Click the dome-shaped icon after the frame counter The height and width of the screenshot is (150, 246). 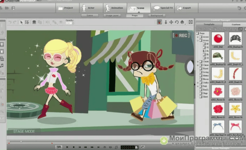[143, 147]
